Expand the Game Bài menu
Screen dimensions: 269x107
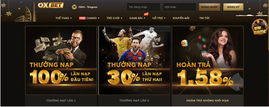click(x=137, y=18)
